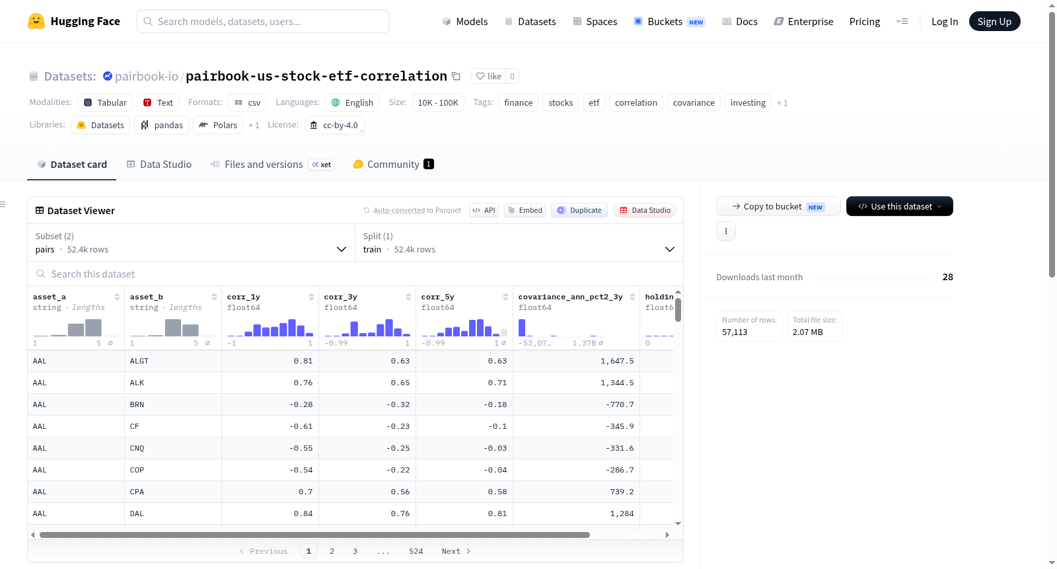The image size is (1057, 569).
Task: Open Enterprise in top navigation
Action: 803,21
